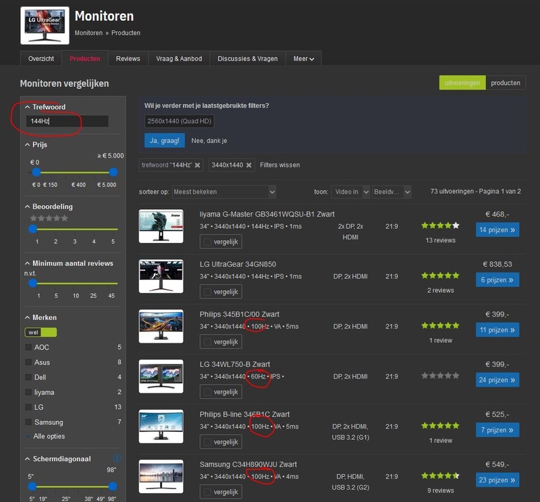Tick vergelijk for Philips B-line 346B1C
The height and width of the screenshot is (502, 540).
208,442
